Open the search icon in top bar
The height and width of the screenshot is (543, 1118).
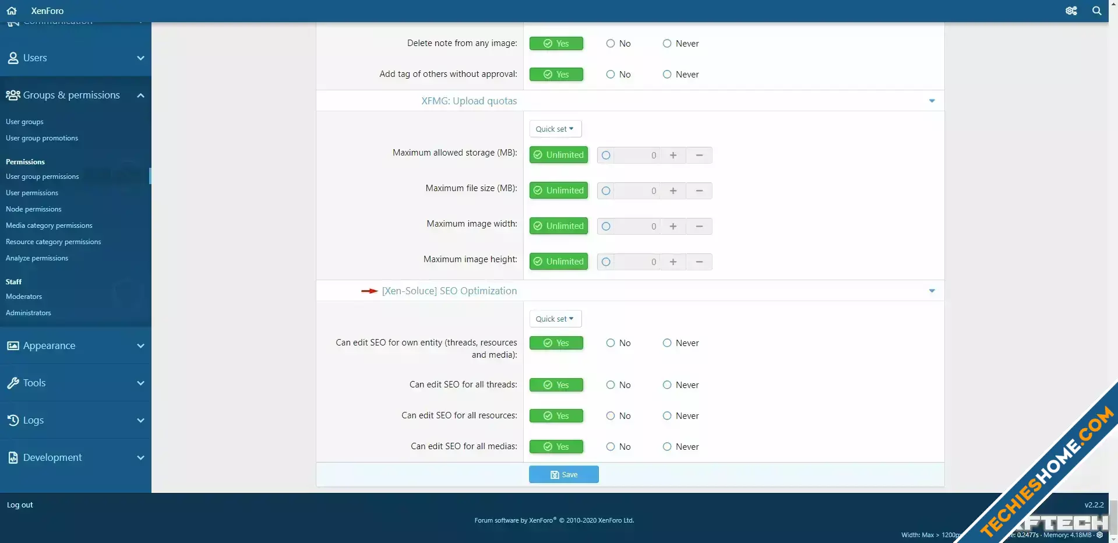pos(1097,10)
